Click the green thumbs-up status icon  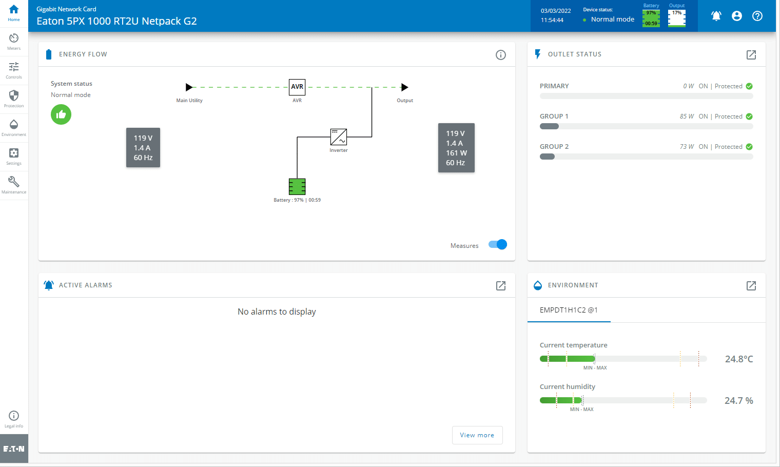(x=61, y=114)
